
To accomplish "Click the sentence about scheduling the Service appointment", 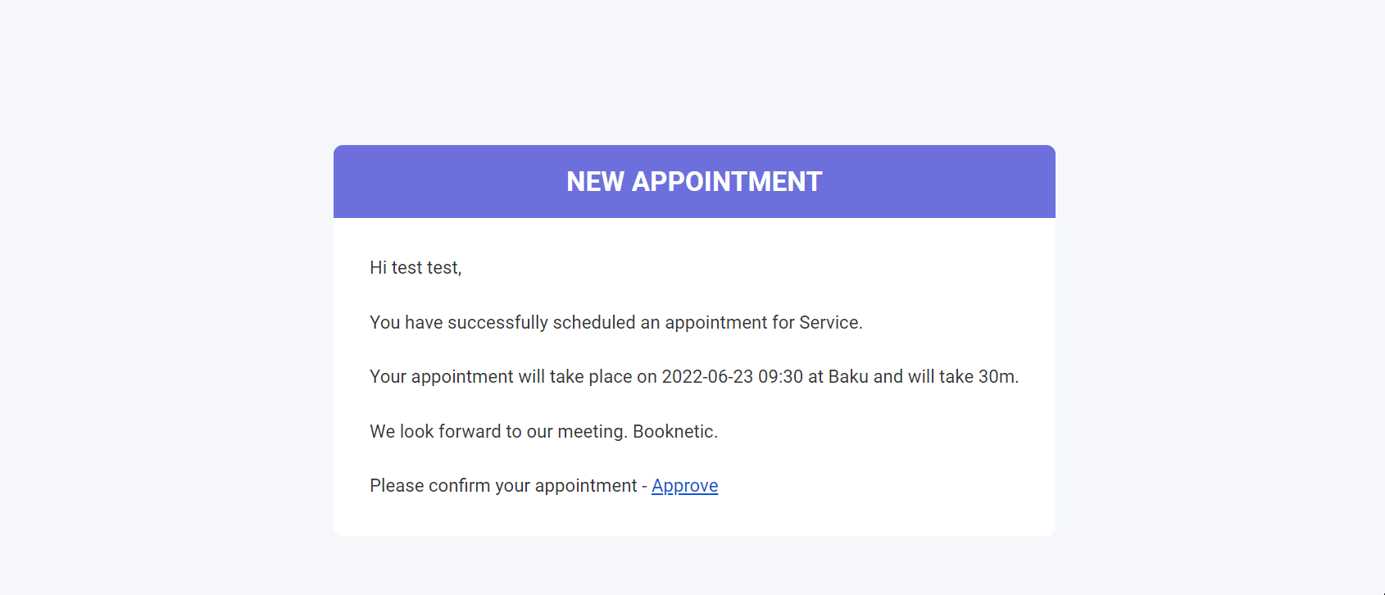I will click(615, 323).
